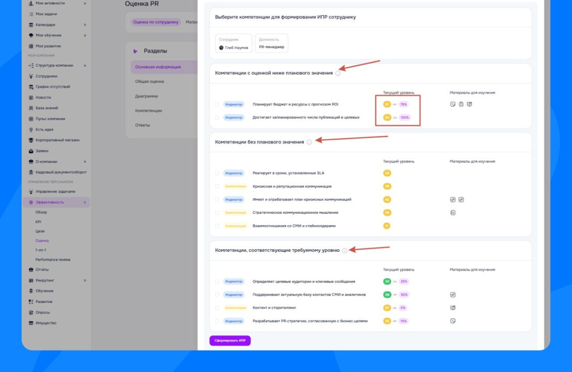Click the Пульс компании icon
Image resolution: width=572 pixels, height=372 pixels.
point(31,118)
